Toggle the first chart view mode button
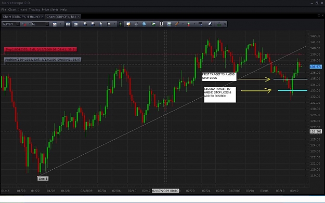The width and height of the screenshot is (325, 203). (x=68, y=24)
